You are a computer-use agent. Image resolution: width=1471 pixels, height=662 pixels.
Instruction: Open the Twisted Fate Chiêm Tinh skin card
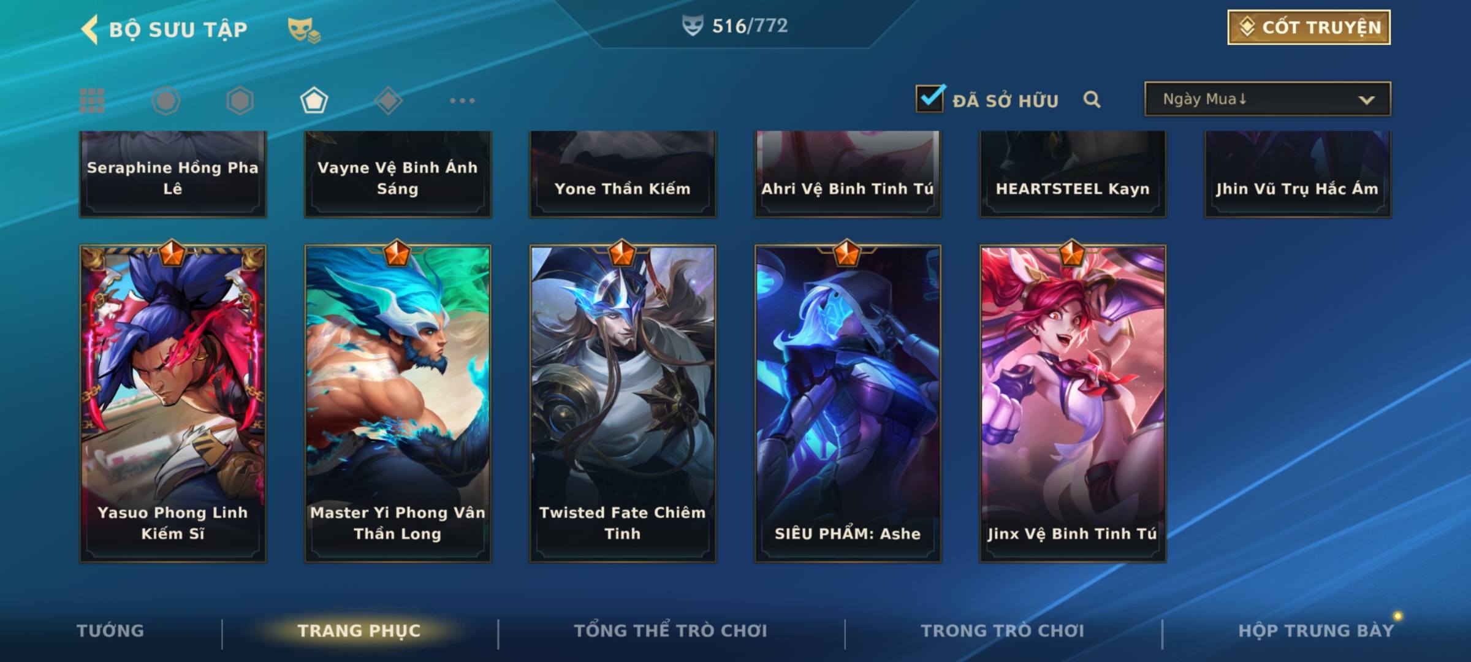pos(623,403)
